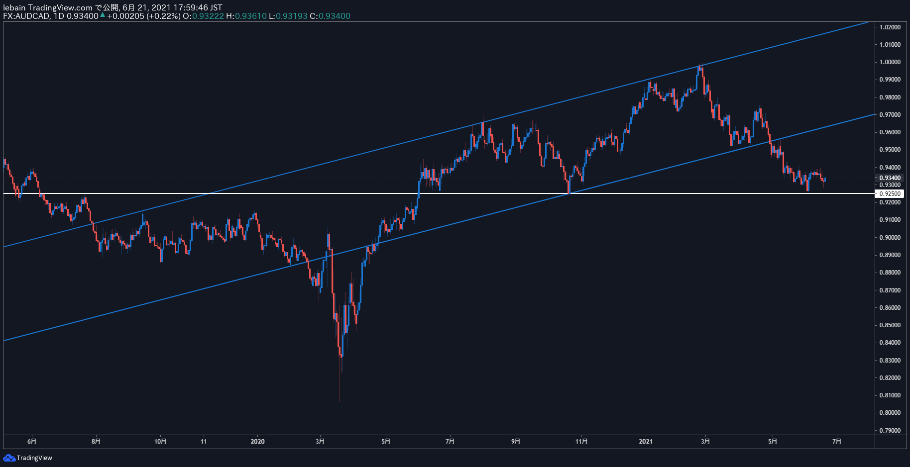Click the 0.89000 price axis label
Viewport: 910px width, 467px height.
click(890, 255)
